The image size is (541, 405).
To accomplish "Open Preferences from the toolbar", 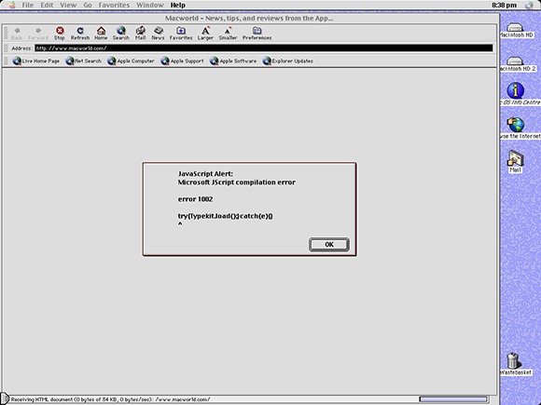I will pyautogui.click(x=257, y=34).
